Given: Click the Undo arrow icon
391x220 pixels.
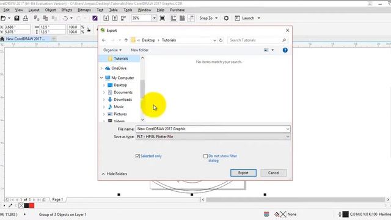Looking at the screenshot, I should [65, 18].
